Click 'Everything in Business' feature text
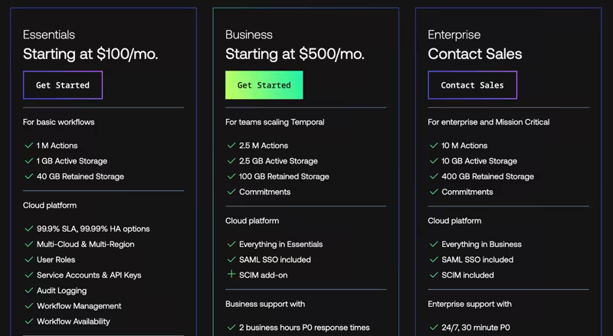 click(x=482, y=245)
